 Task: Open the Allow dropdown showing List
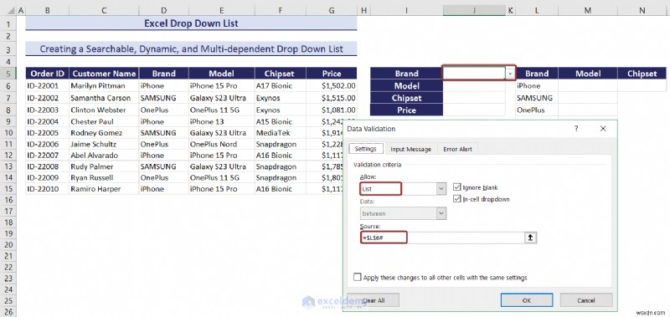(x=441, y=188)
